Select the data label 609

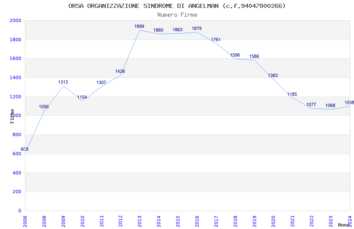click(25, 149)
